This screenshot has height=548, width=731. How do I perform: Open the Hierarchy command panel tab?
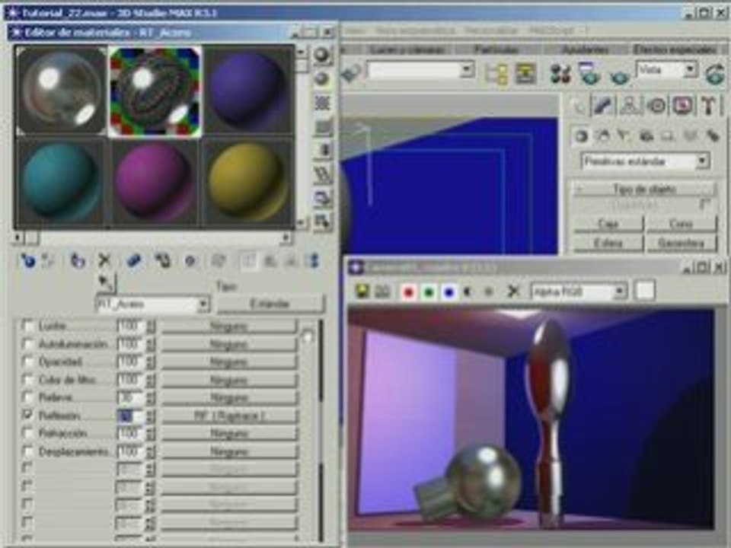tap(630, 106)
